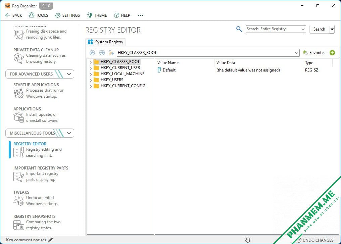The width and height of the screenshot is (341, 244).
Task: Open the Favorites list
Action: pos(314,53)
